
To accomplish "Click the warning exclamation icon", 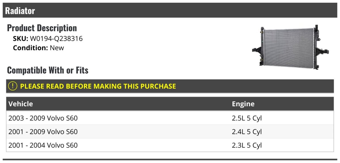I will (x=13, y=86).
